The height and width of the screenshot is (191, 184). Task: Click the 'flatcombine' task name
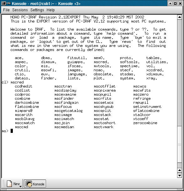coord(27,107)
